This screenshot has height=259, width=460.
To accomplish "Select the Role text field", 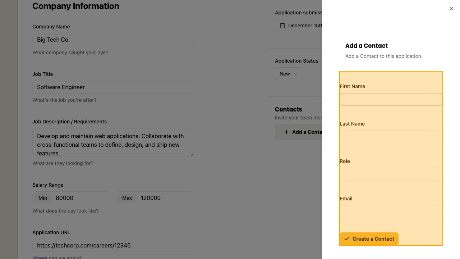I will [391, 174].
